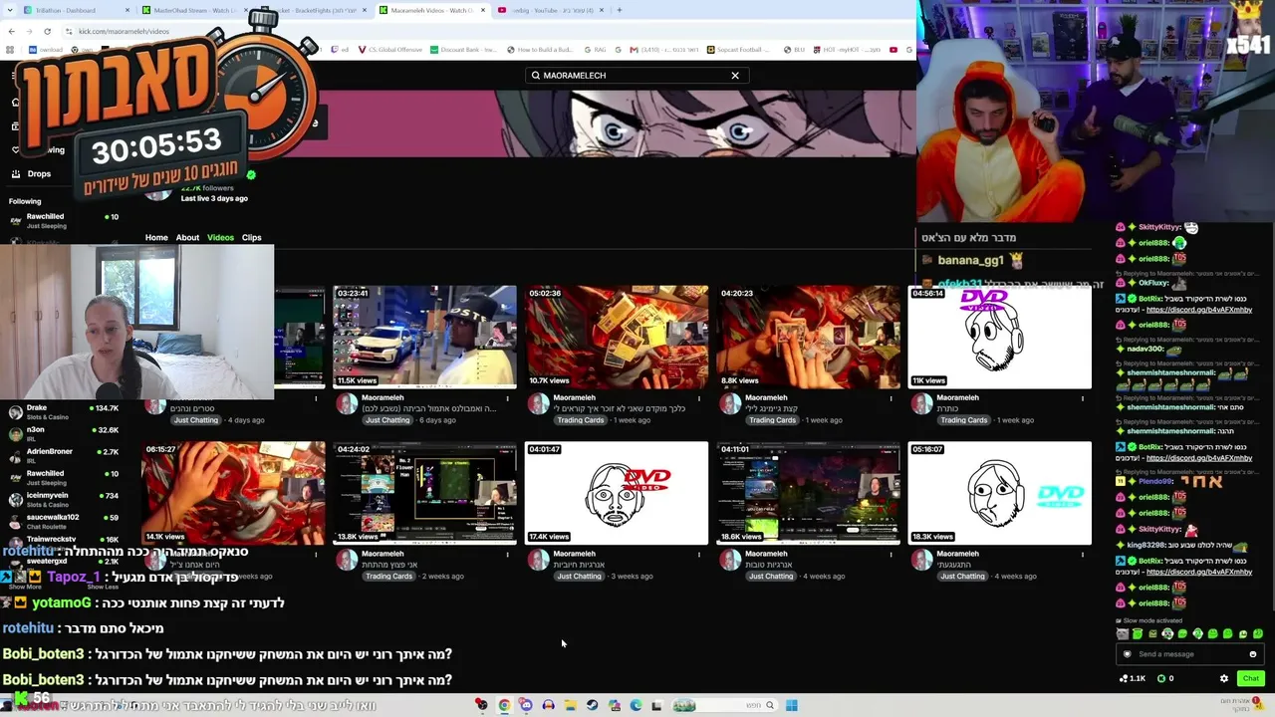Open the Sopcast Football bookmark

pos(737,50)
